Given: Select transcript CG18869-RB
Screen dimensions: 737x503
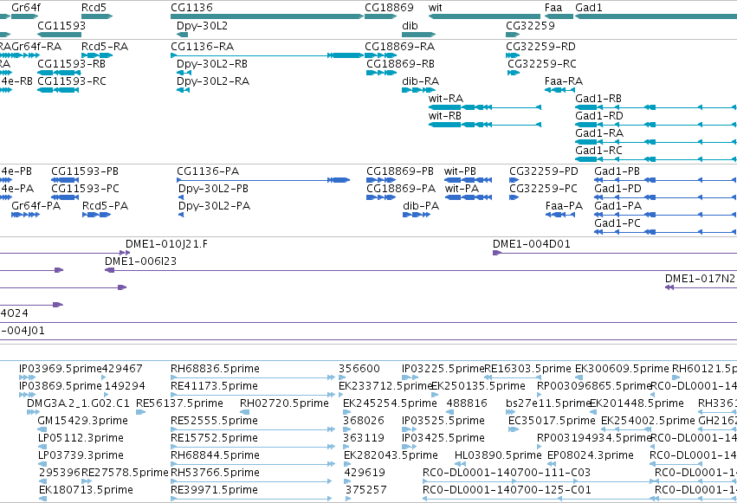Looking at the screenshot, I should [x=400, y=64].
